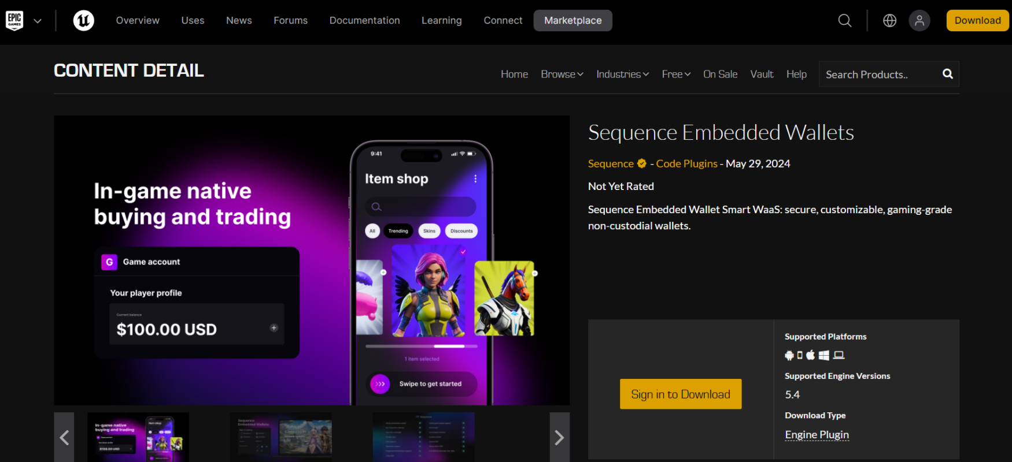Select the first In-game native thumbnail
The width and height of the screenshot is (1012, 462).
coord(138,437)
